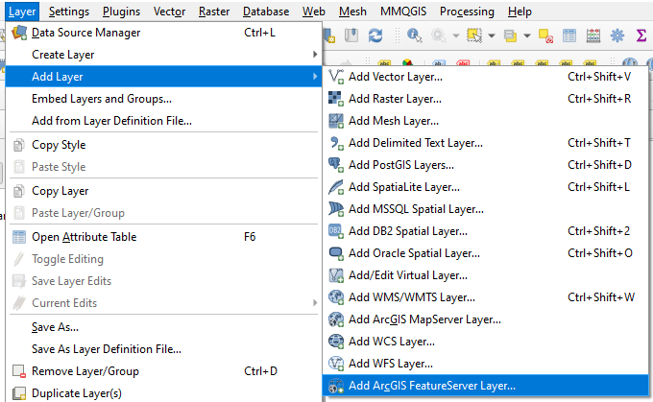Choose Add Vector Layer from submenu
The image size is (653, 402).
tap(486, 77)
